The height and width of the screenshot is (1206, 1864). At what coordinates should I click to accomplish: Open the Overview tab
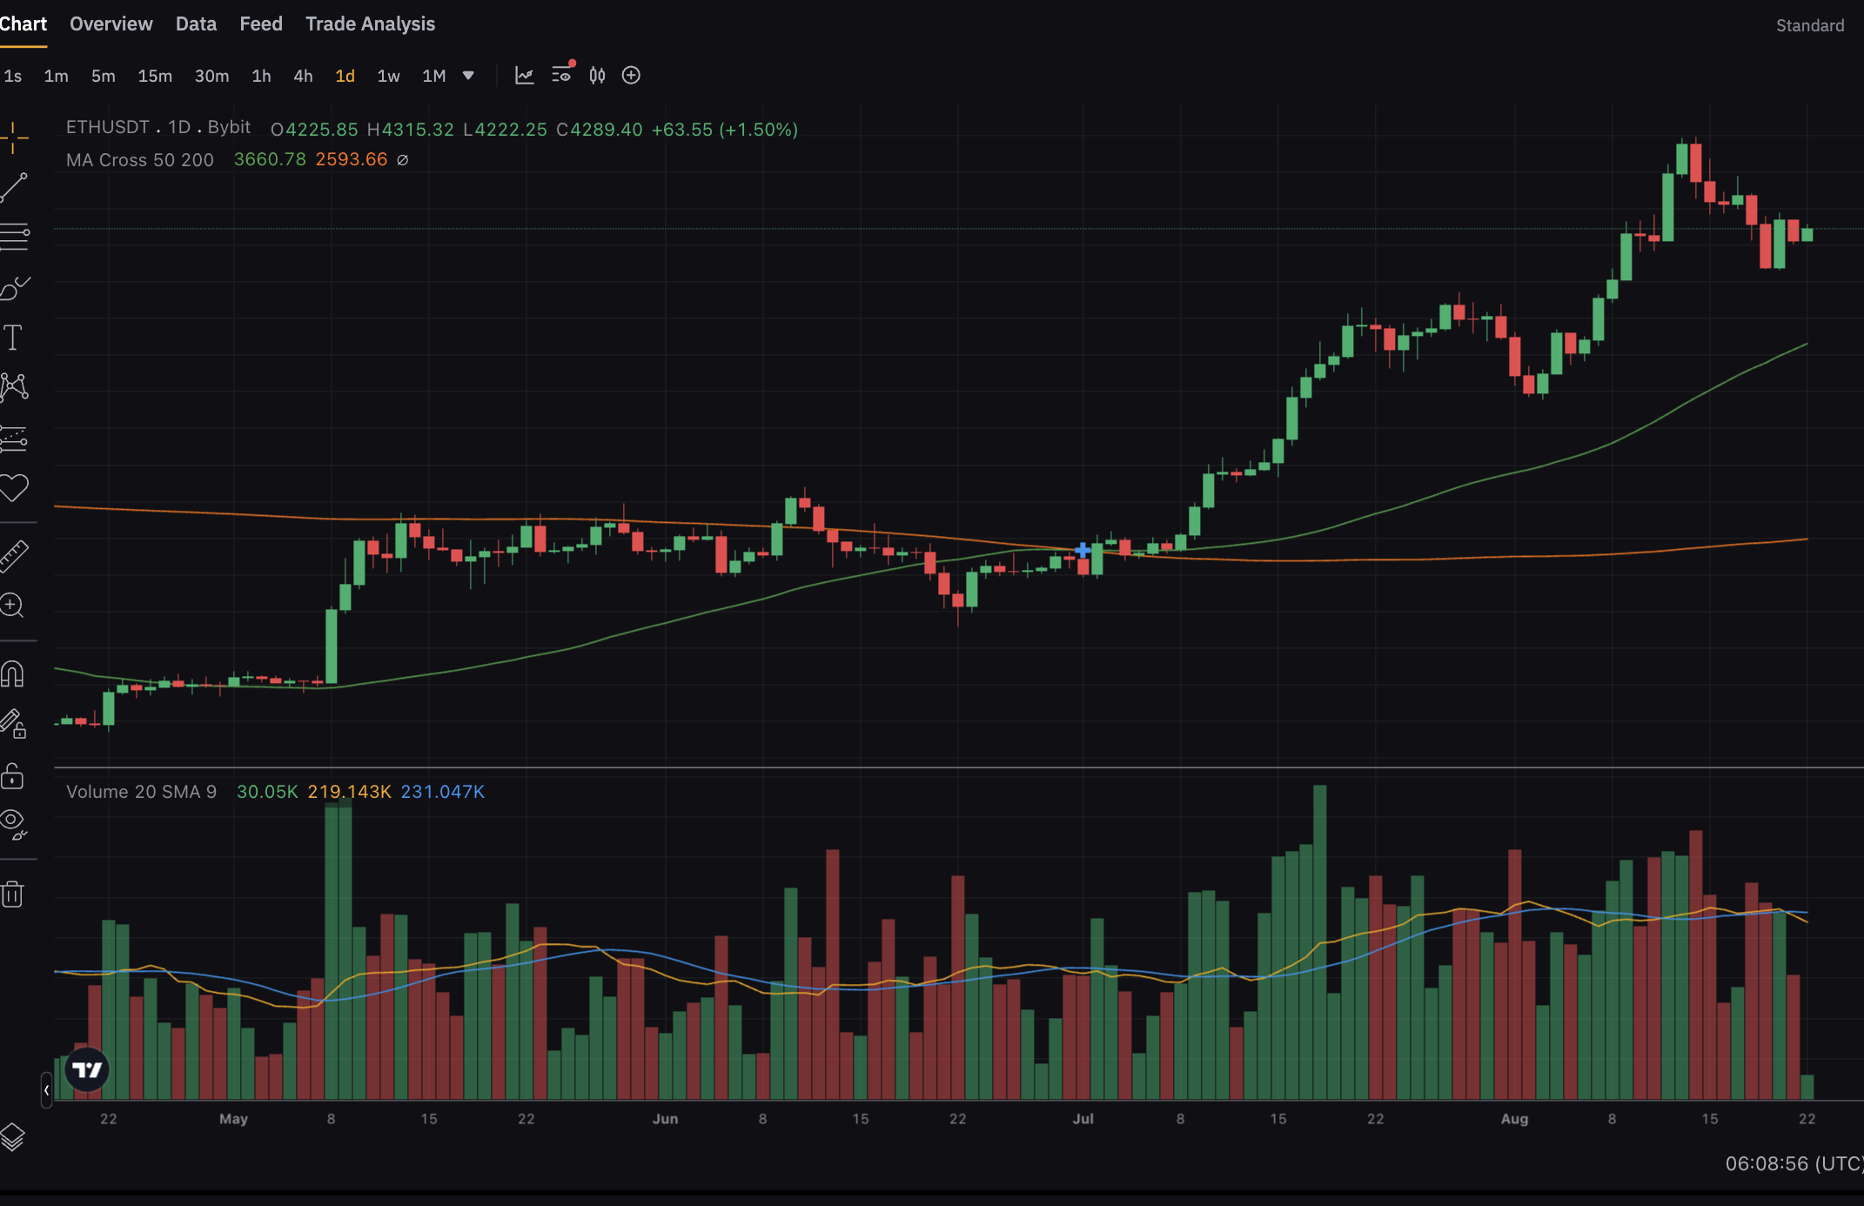point(111,24)
